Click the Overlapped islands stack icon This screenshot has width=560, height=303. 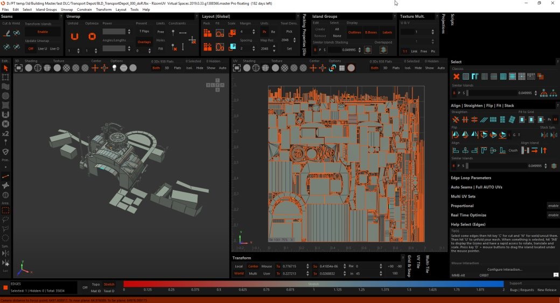[383, 50]
